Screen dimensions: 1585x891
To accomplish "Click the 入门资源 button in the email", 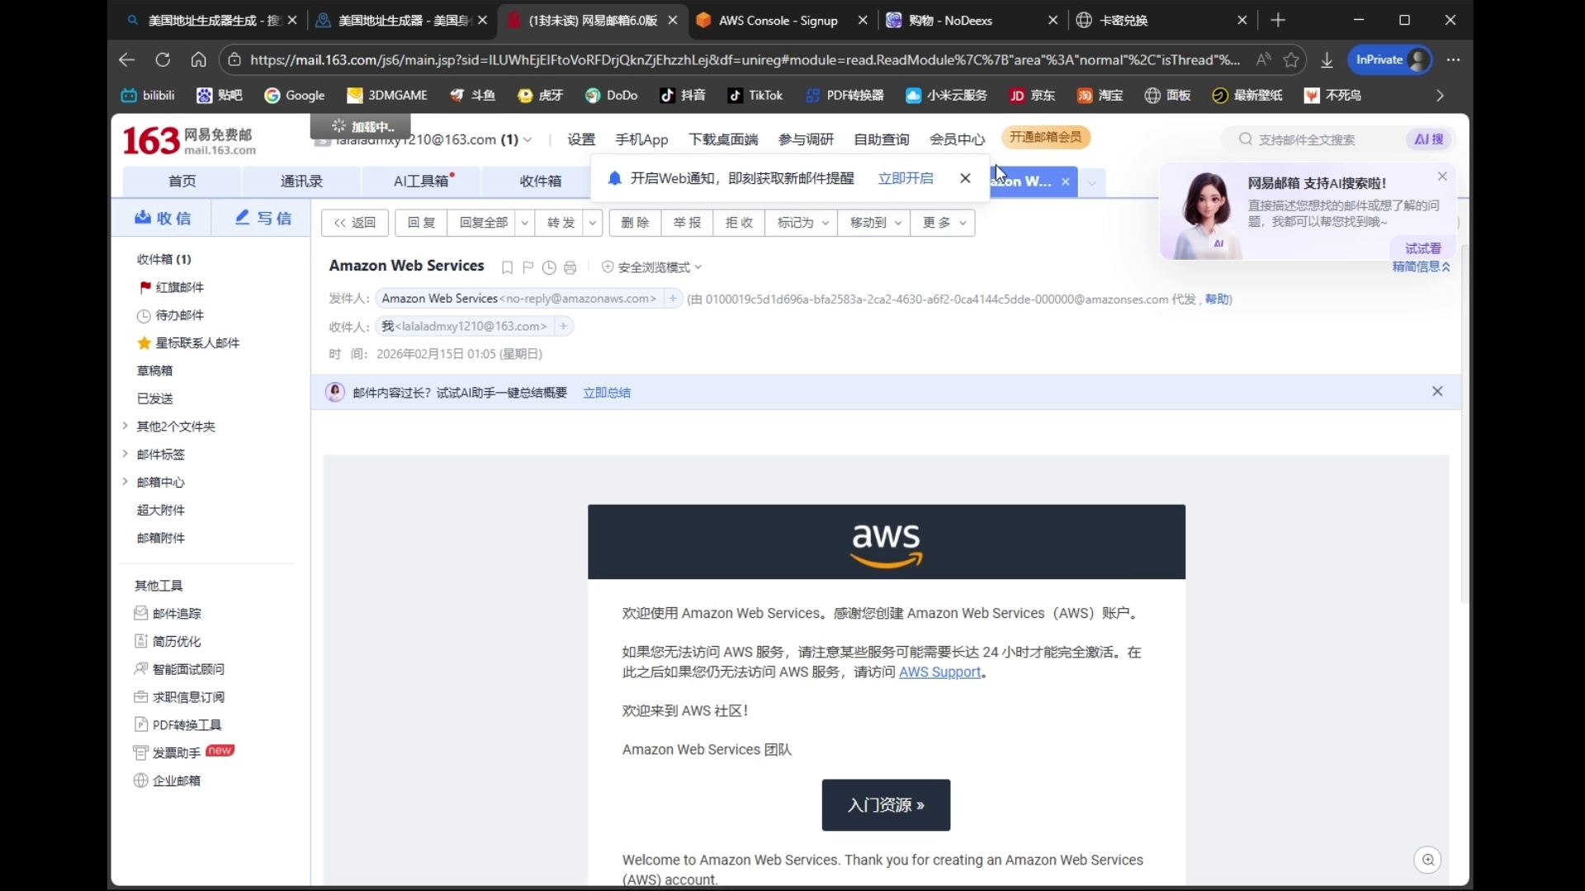I will (886, 805).
